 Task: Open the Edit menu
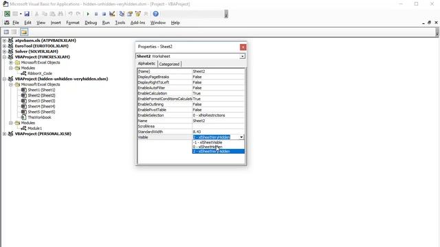(x=27, y=23)
